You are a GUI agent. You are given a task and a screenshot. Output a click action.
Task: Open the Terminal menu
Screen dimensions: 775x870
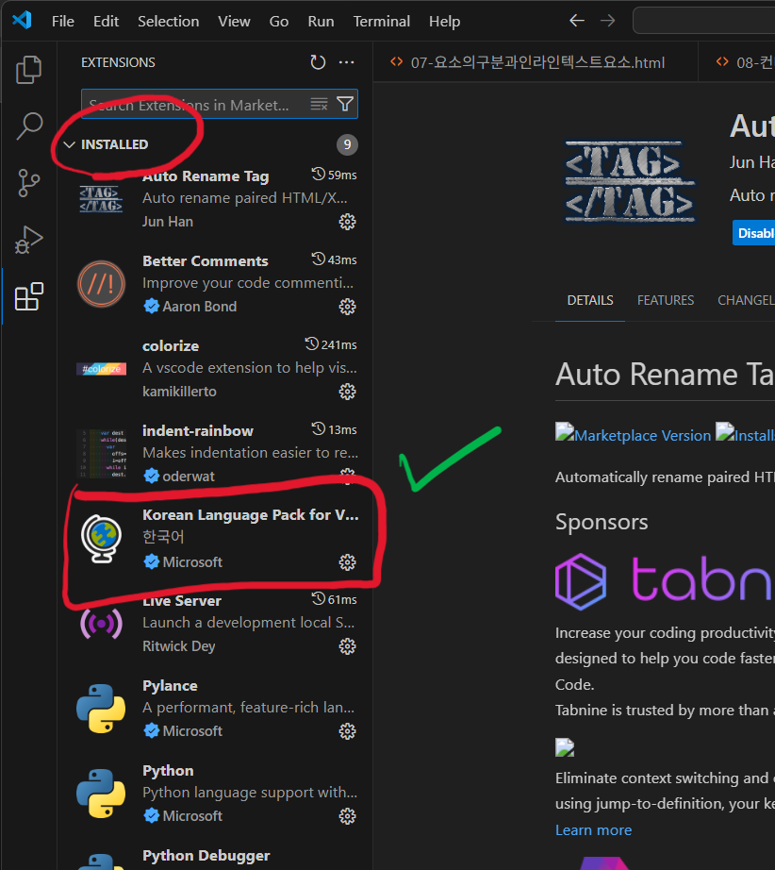[382, 21]
